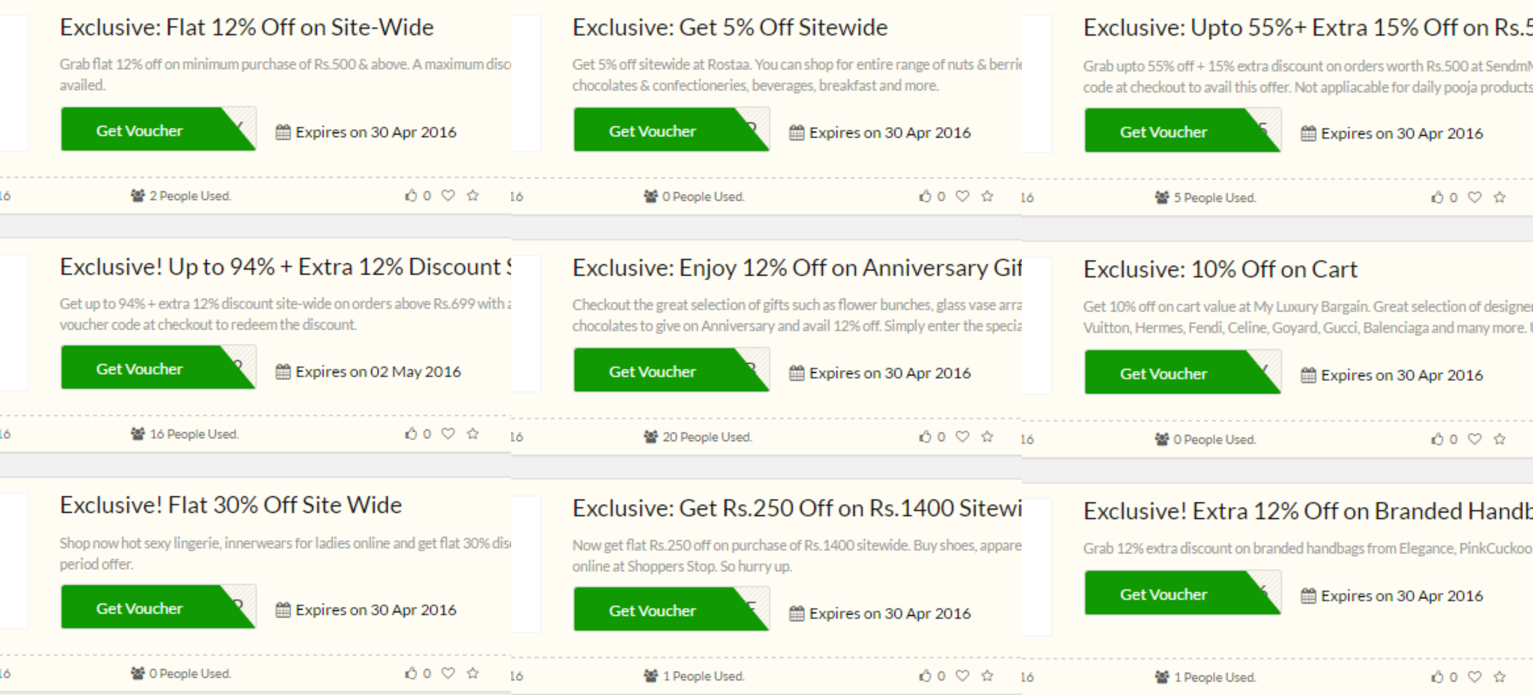
Task: Click the 16 People Used label
Action: click(194, 434)
